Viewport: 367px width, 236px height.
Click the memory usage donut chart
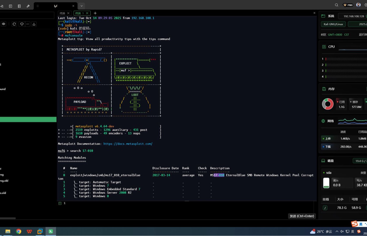pos(328,104)
